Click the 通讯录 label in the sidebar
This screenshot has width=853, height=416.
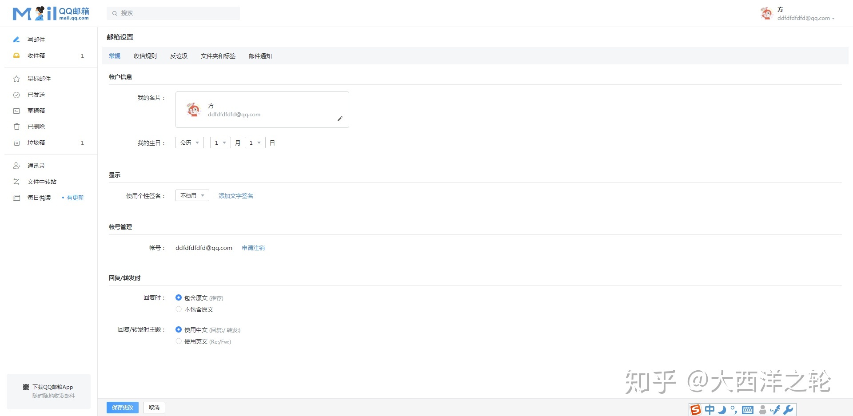36,166
